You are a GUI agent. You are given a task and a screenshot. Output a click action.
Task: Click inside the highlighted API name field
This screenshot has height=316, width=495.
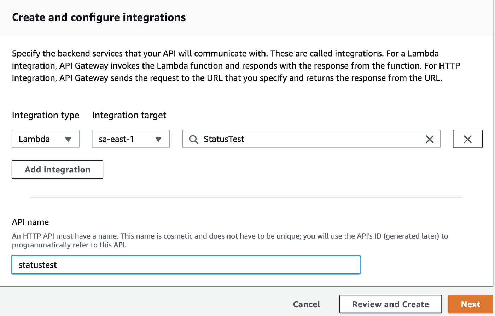[186, 264]
